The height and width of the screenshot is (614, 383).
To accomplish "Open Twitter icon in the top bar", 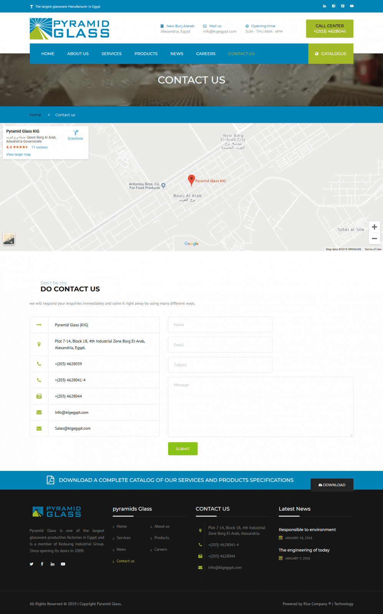I will coord(343,6).
